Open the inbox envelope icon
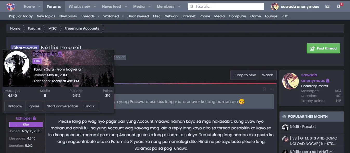 327,6
